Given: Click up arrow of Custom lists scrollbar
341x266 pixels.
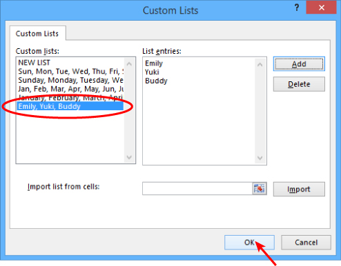Looking at the screenshot, I should coord(129,64).
